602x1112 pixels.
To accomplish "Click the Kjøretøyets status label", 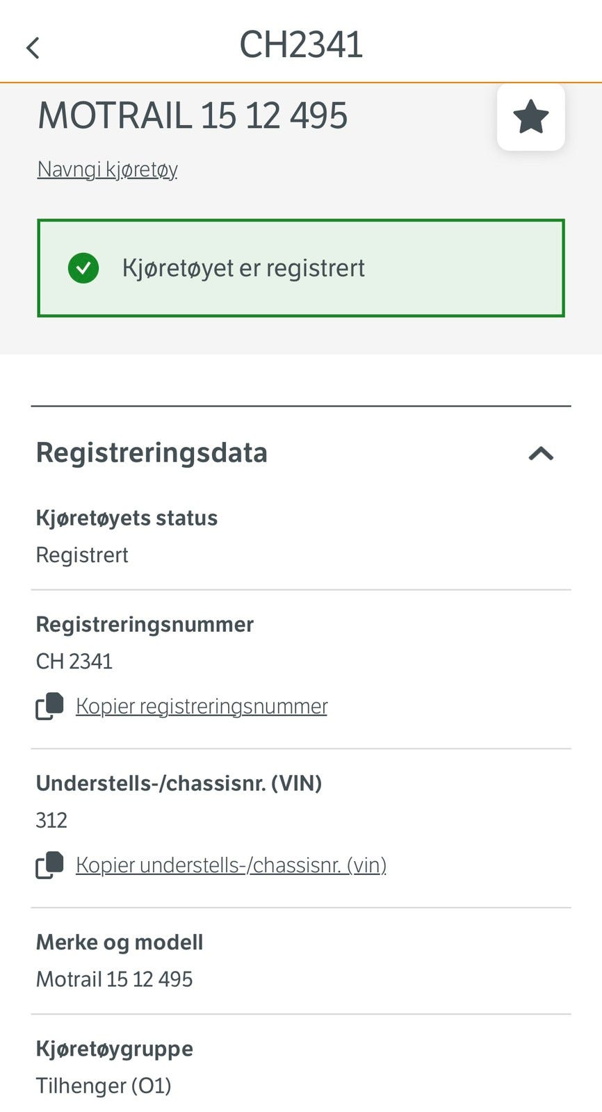I will [127, 518].
